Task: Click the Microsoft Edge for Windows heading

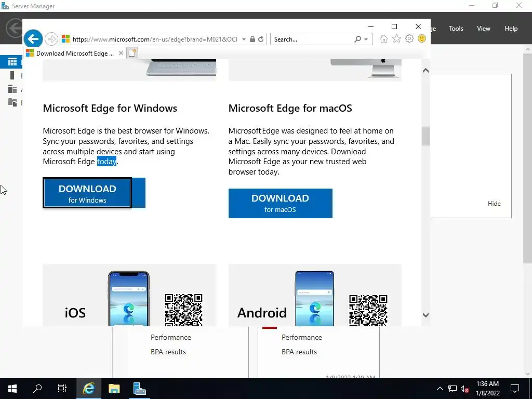Action: (110, 108)
